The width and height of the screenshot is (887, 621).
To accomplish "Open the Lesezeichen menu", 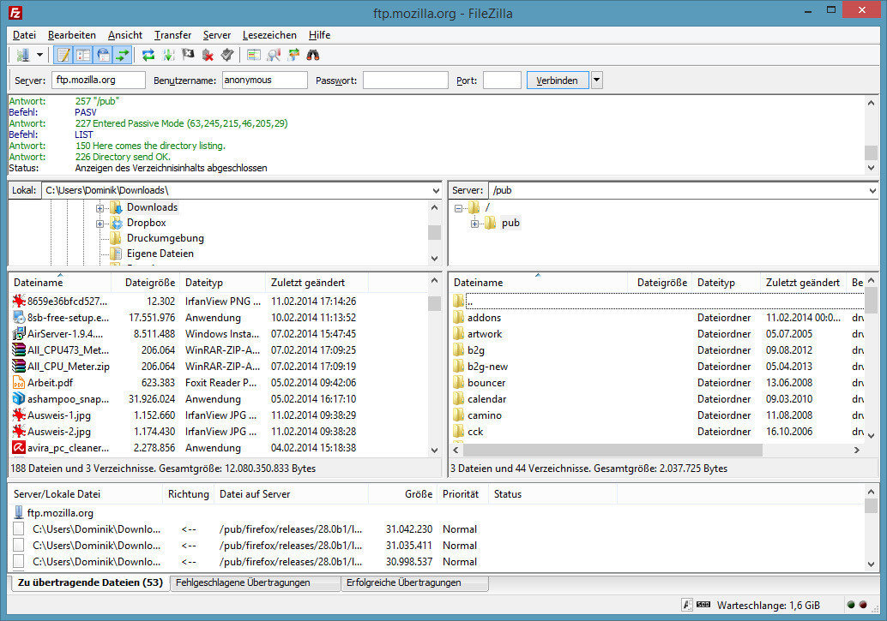I will (x=269, y=35).
